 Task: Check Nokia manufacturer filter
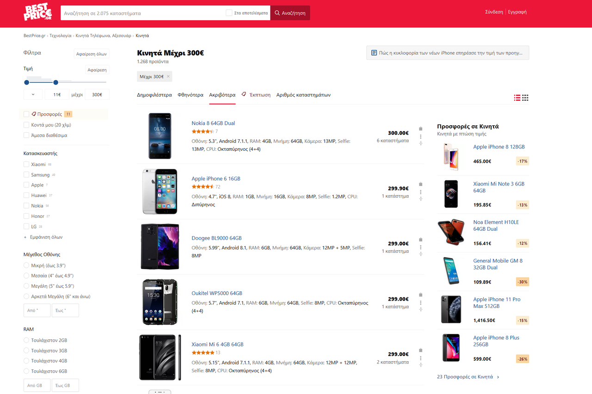[x=26, y=206]
